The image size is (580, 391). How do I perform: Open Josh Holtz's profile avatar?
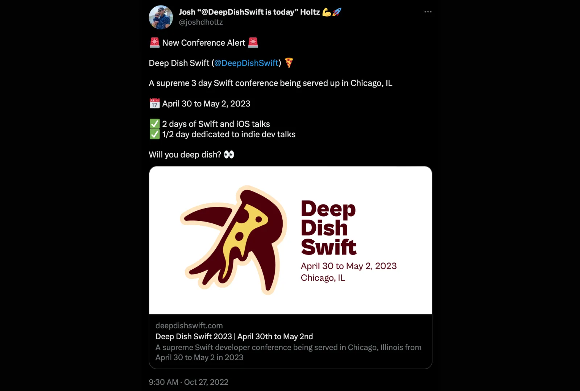pos(160,17)
